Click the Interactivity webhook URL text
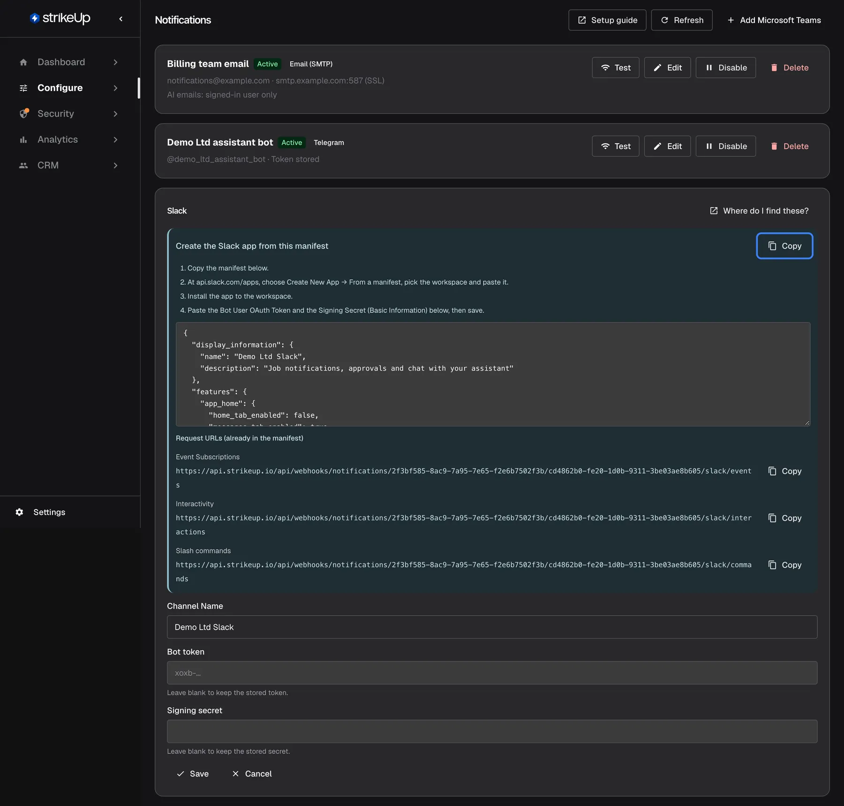 tap(464, 525)
